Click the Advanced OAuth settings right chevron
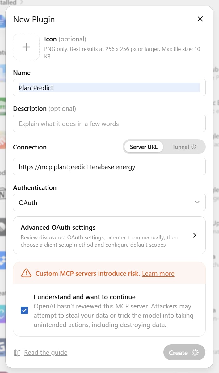The height and width of the screenshot is (373, 219). [195, 235]
